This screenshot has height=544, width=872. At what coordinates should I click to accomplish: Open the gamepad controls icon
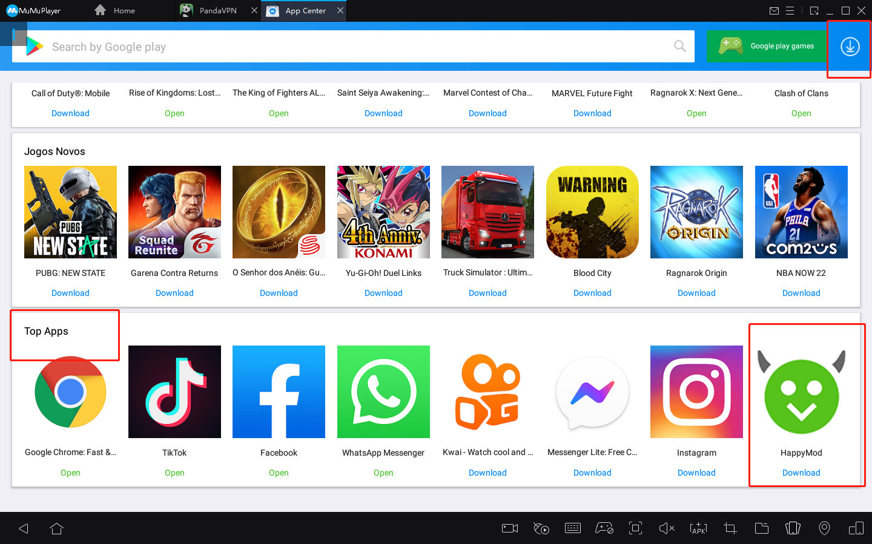604,528
